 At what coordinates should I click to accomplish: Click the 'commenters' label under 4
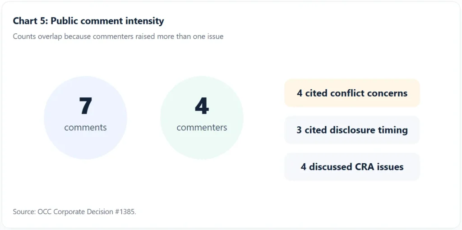(202, 128)
